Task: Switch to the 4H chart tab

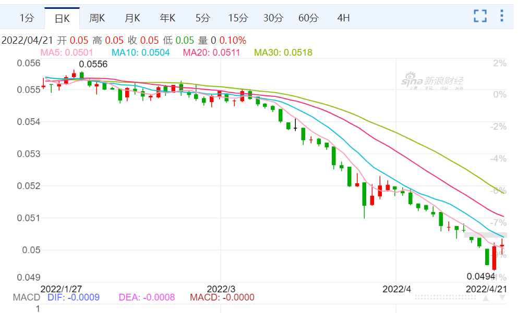Action: coord(343,18)
